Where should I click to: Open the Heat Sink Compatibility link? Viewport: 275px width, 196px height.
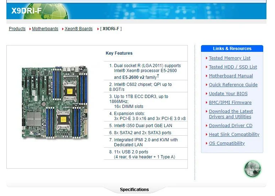(234, 135)
